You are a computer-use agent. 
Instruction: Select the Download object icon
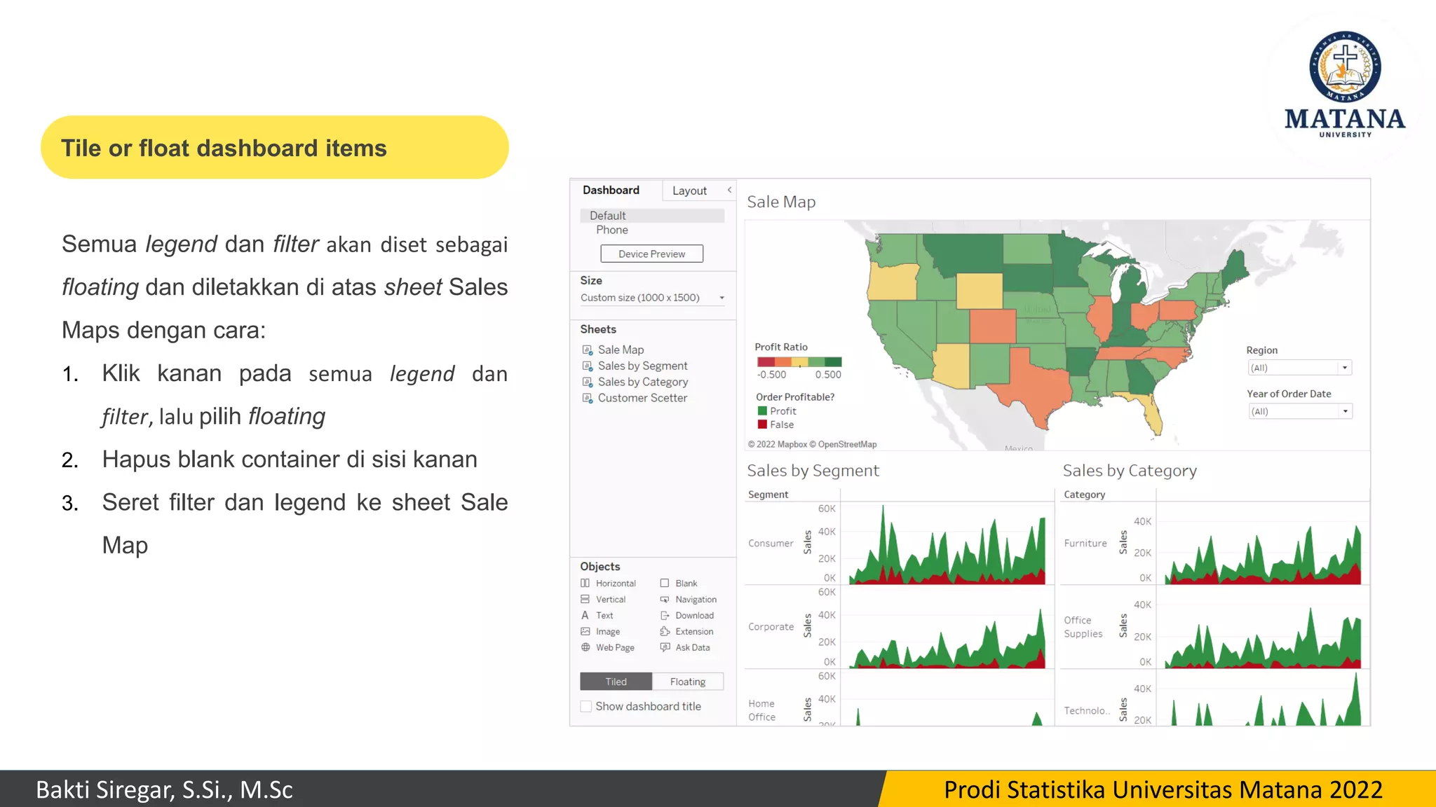[665, 615]
